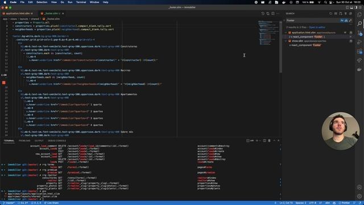Click the Spotlight search icon in menu bar
Image resolution: width=364 pixels, height=205 pixels.
(x=325, y=2)
